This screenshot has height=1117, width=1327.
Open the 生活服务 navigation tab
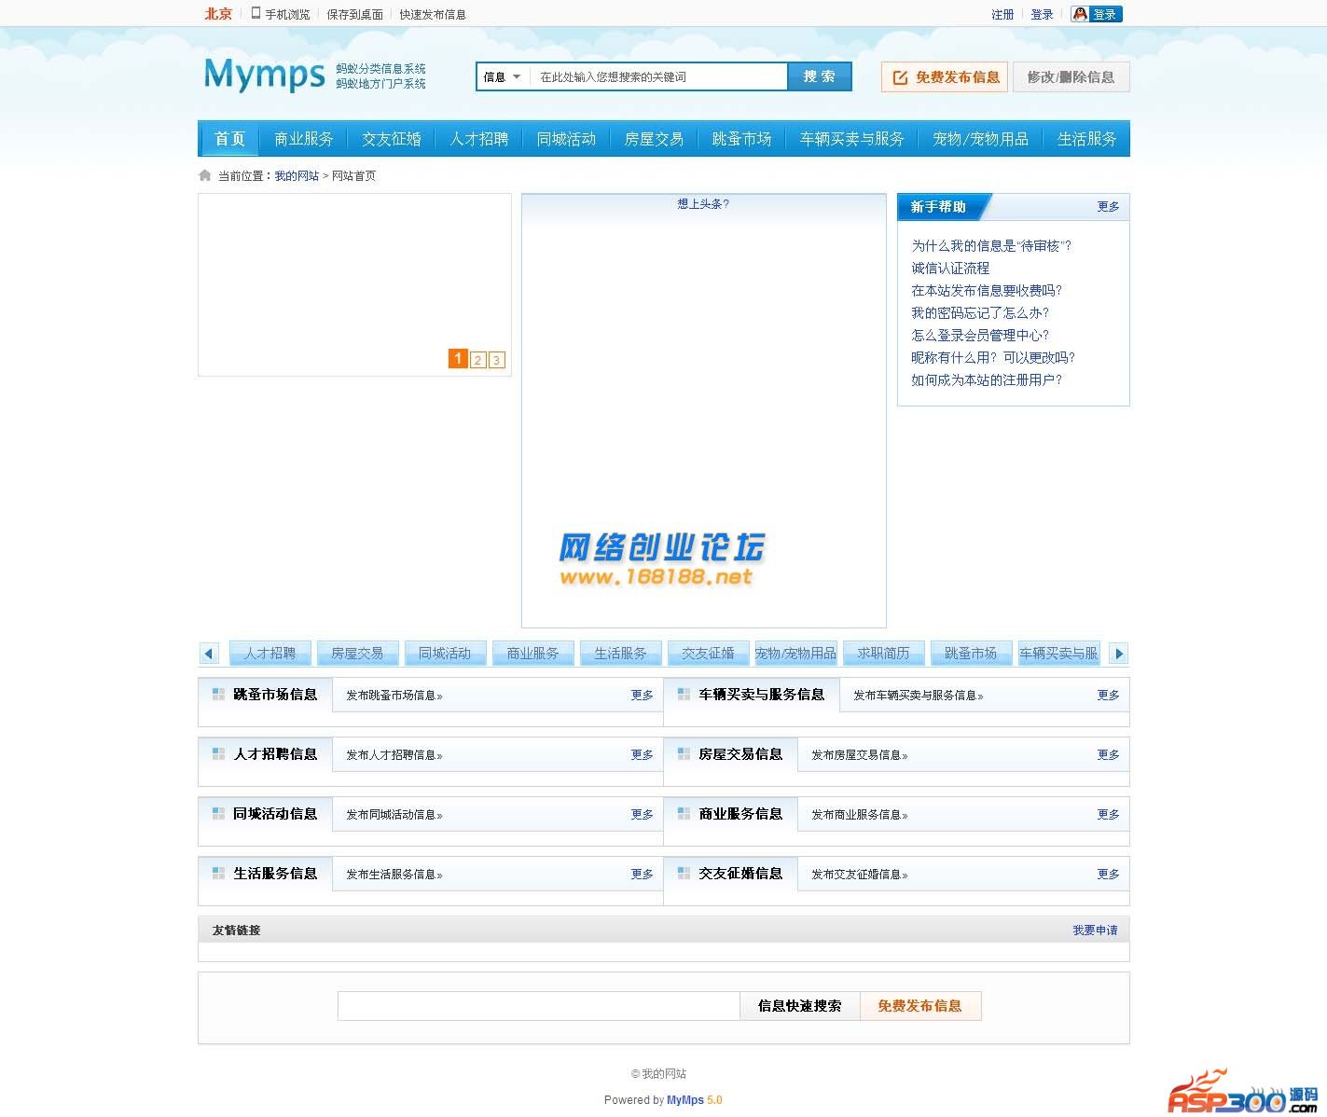[1087, 138]
